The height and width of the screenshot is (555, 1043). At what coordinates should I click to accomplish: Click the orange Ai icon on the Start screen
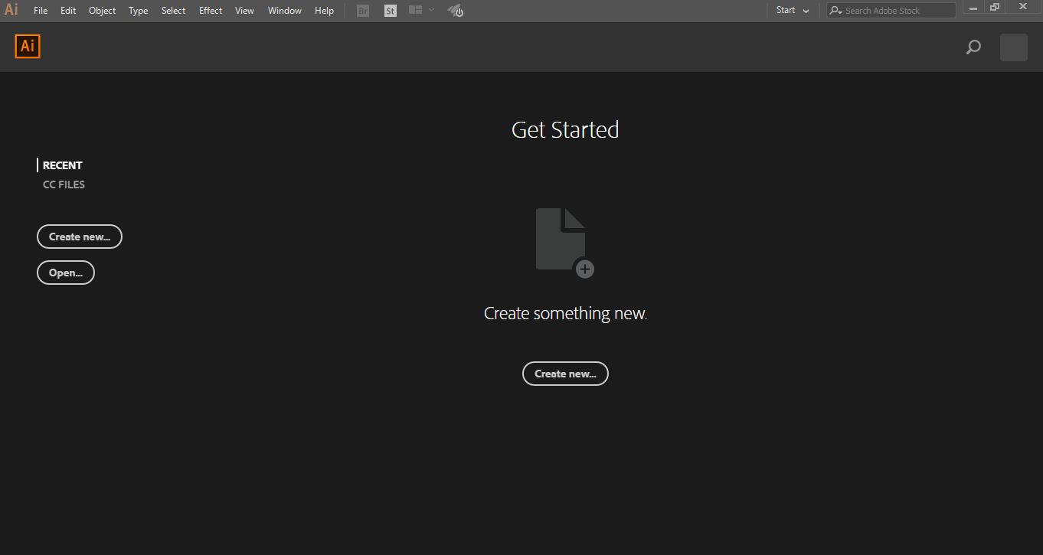(27, 46)
